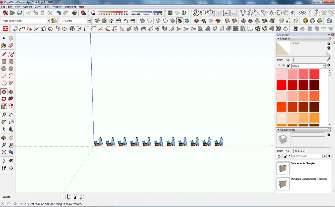Open the Layer0 layer dropdown
335x207 pixels.
pos(89,20)
